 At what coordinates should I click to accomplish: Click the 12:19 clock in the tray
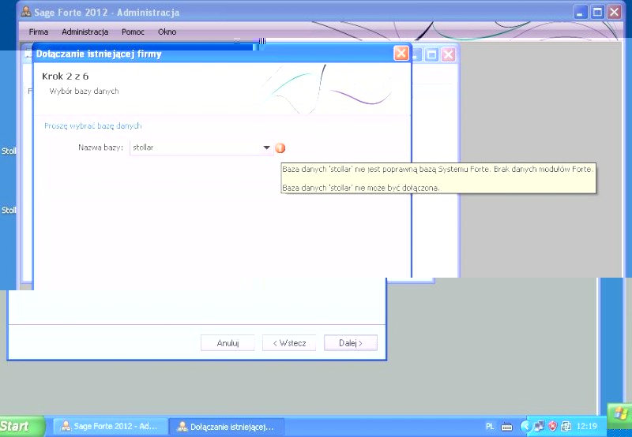(x=586, y=427)
